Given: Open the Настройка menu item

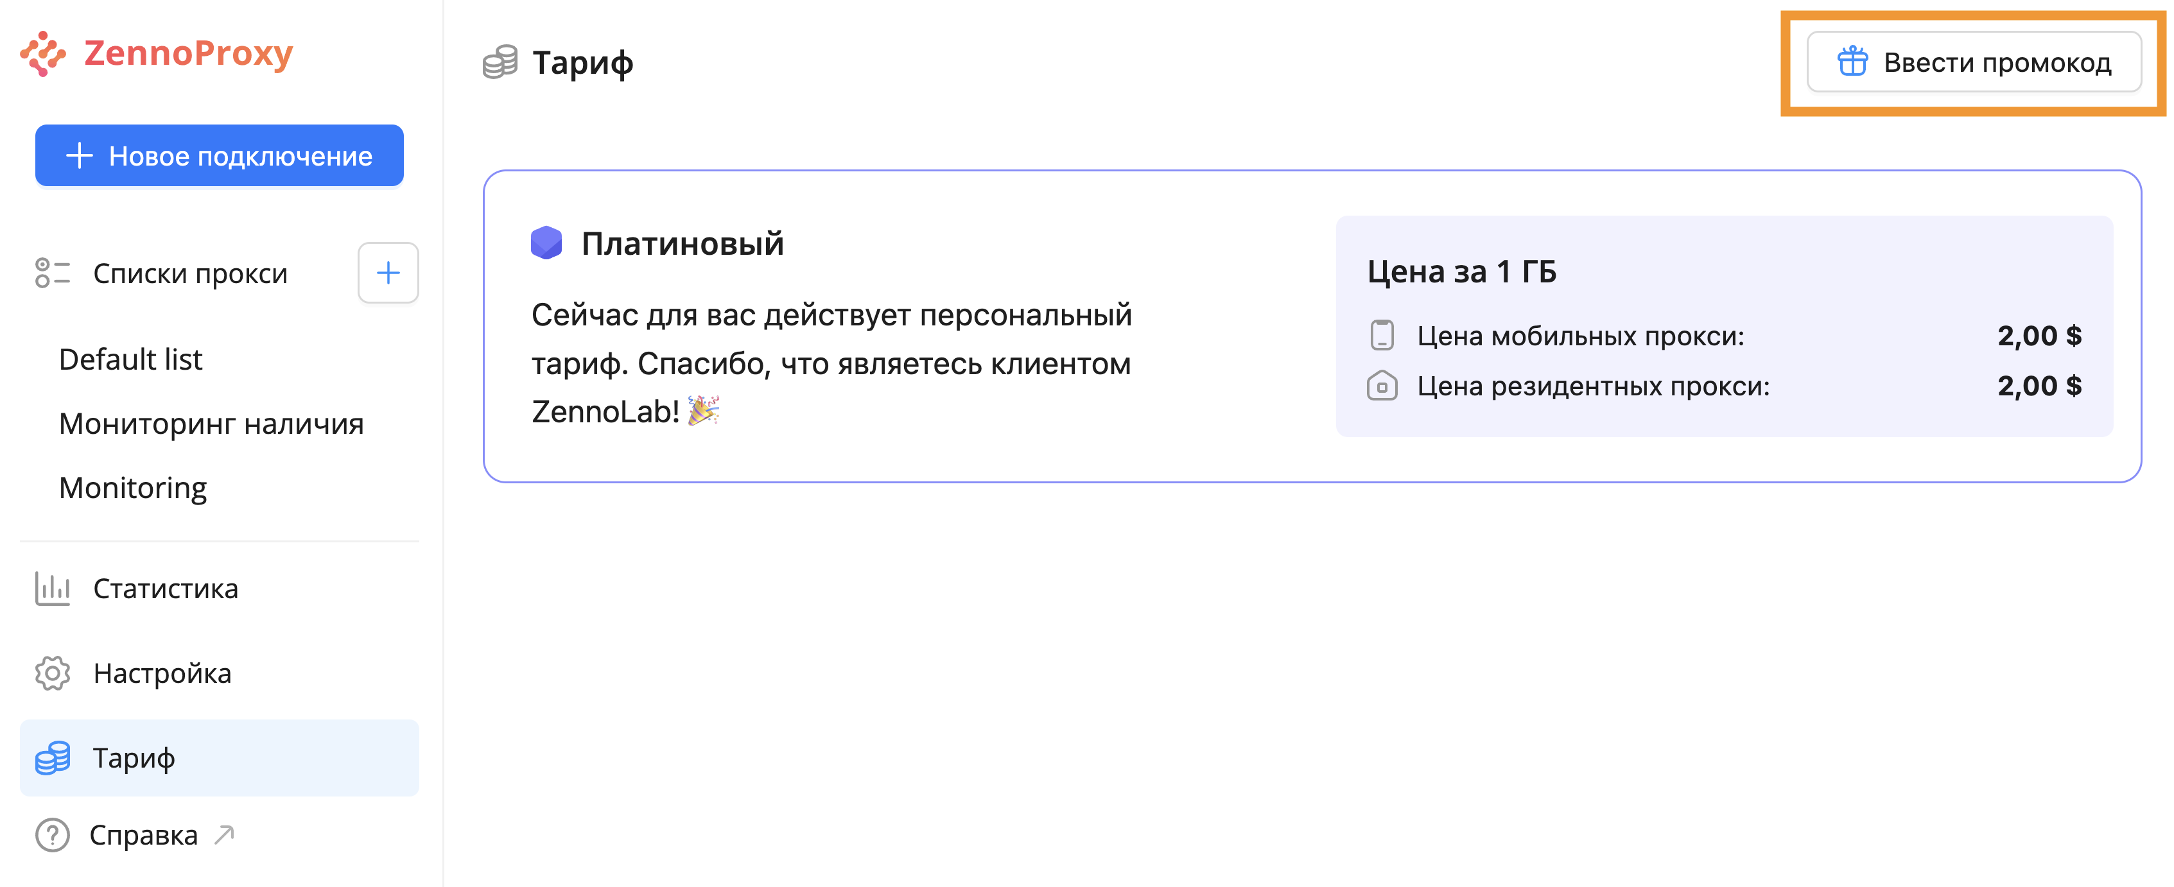Looking at the screenshot, I should tap(162, 673).
